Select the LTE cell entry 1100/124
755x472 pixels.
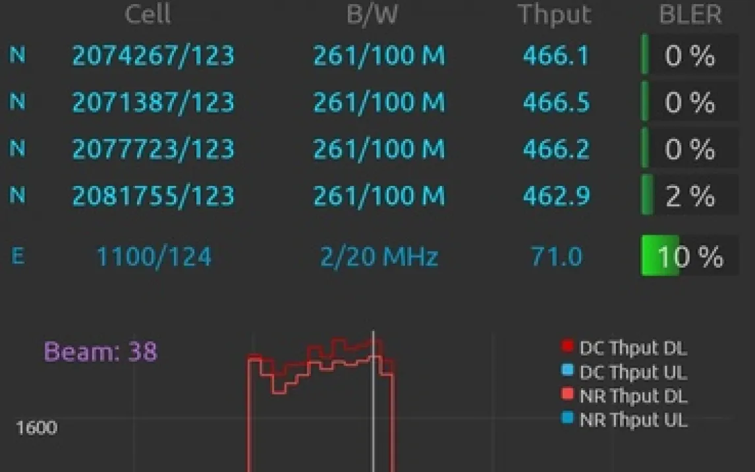pyautogui.click(x=154, y=256)
